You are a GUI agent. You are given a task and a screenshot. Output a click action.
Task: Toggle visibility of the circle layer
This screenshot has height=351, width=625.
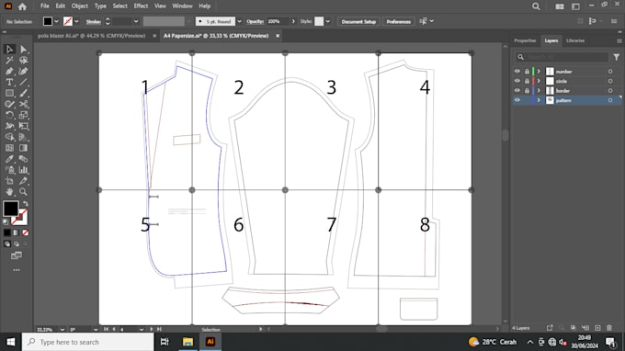coord(517,81)
